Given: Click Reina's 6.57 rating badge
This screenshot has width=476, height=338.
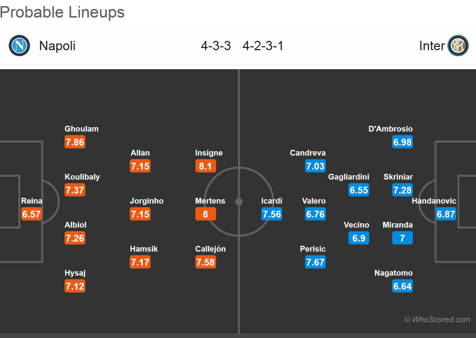Looking at the screenshot, I should [x=32, y=214].
